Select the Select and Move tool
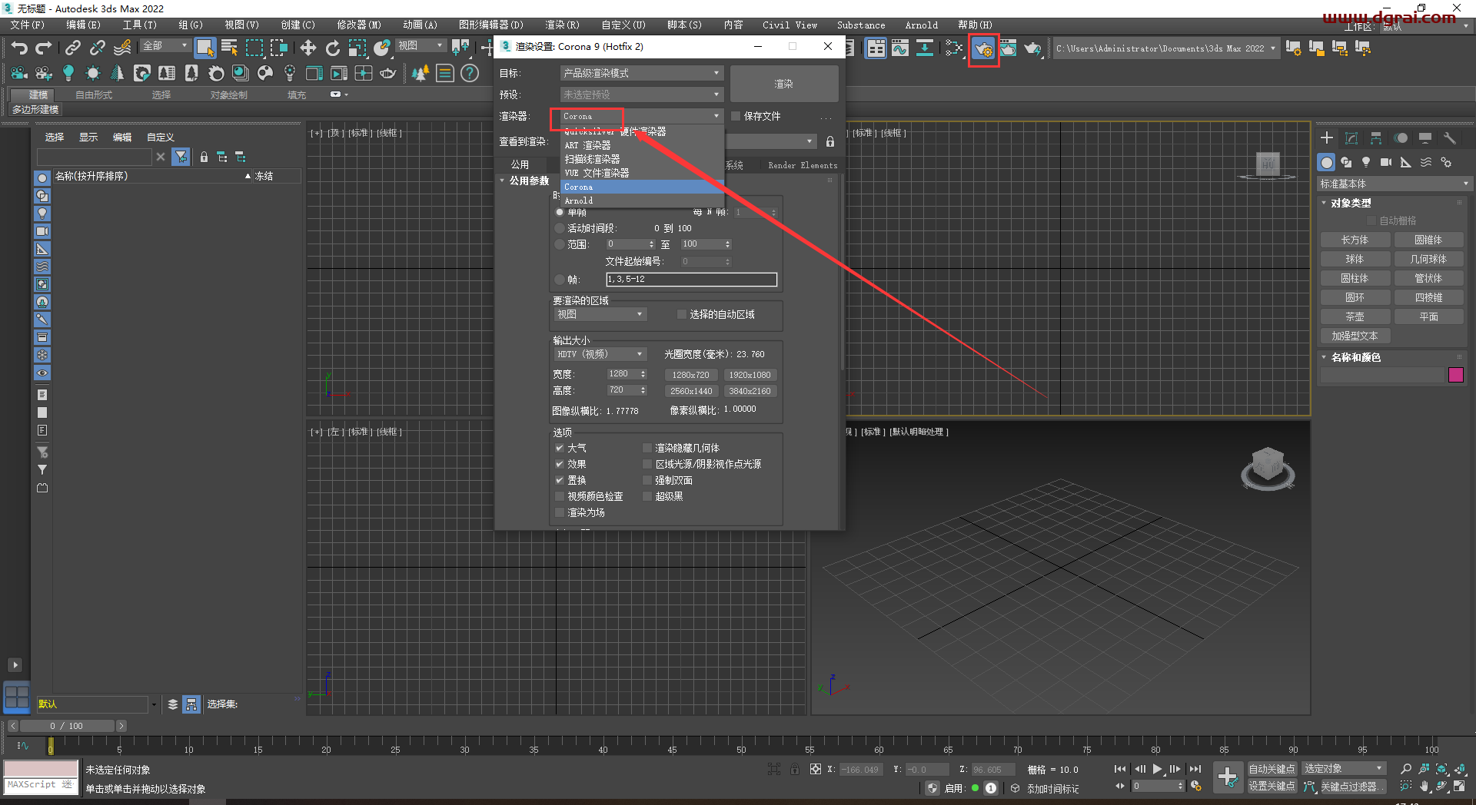1476x805 pixels. coord(307,48)
